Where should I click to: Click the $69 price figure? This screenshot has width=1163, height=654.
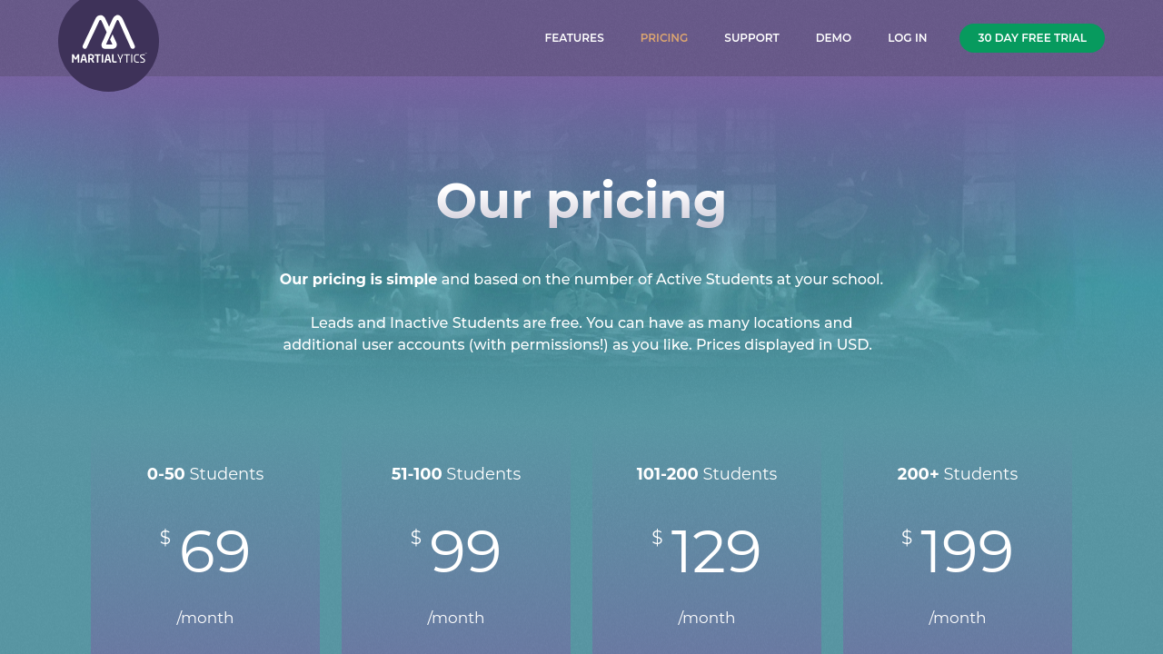coord(214,551)
